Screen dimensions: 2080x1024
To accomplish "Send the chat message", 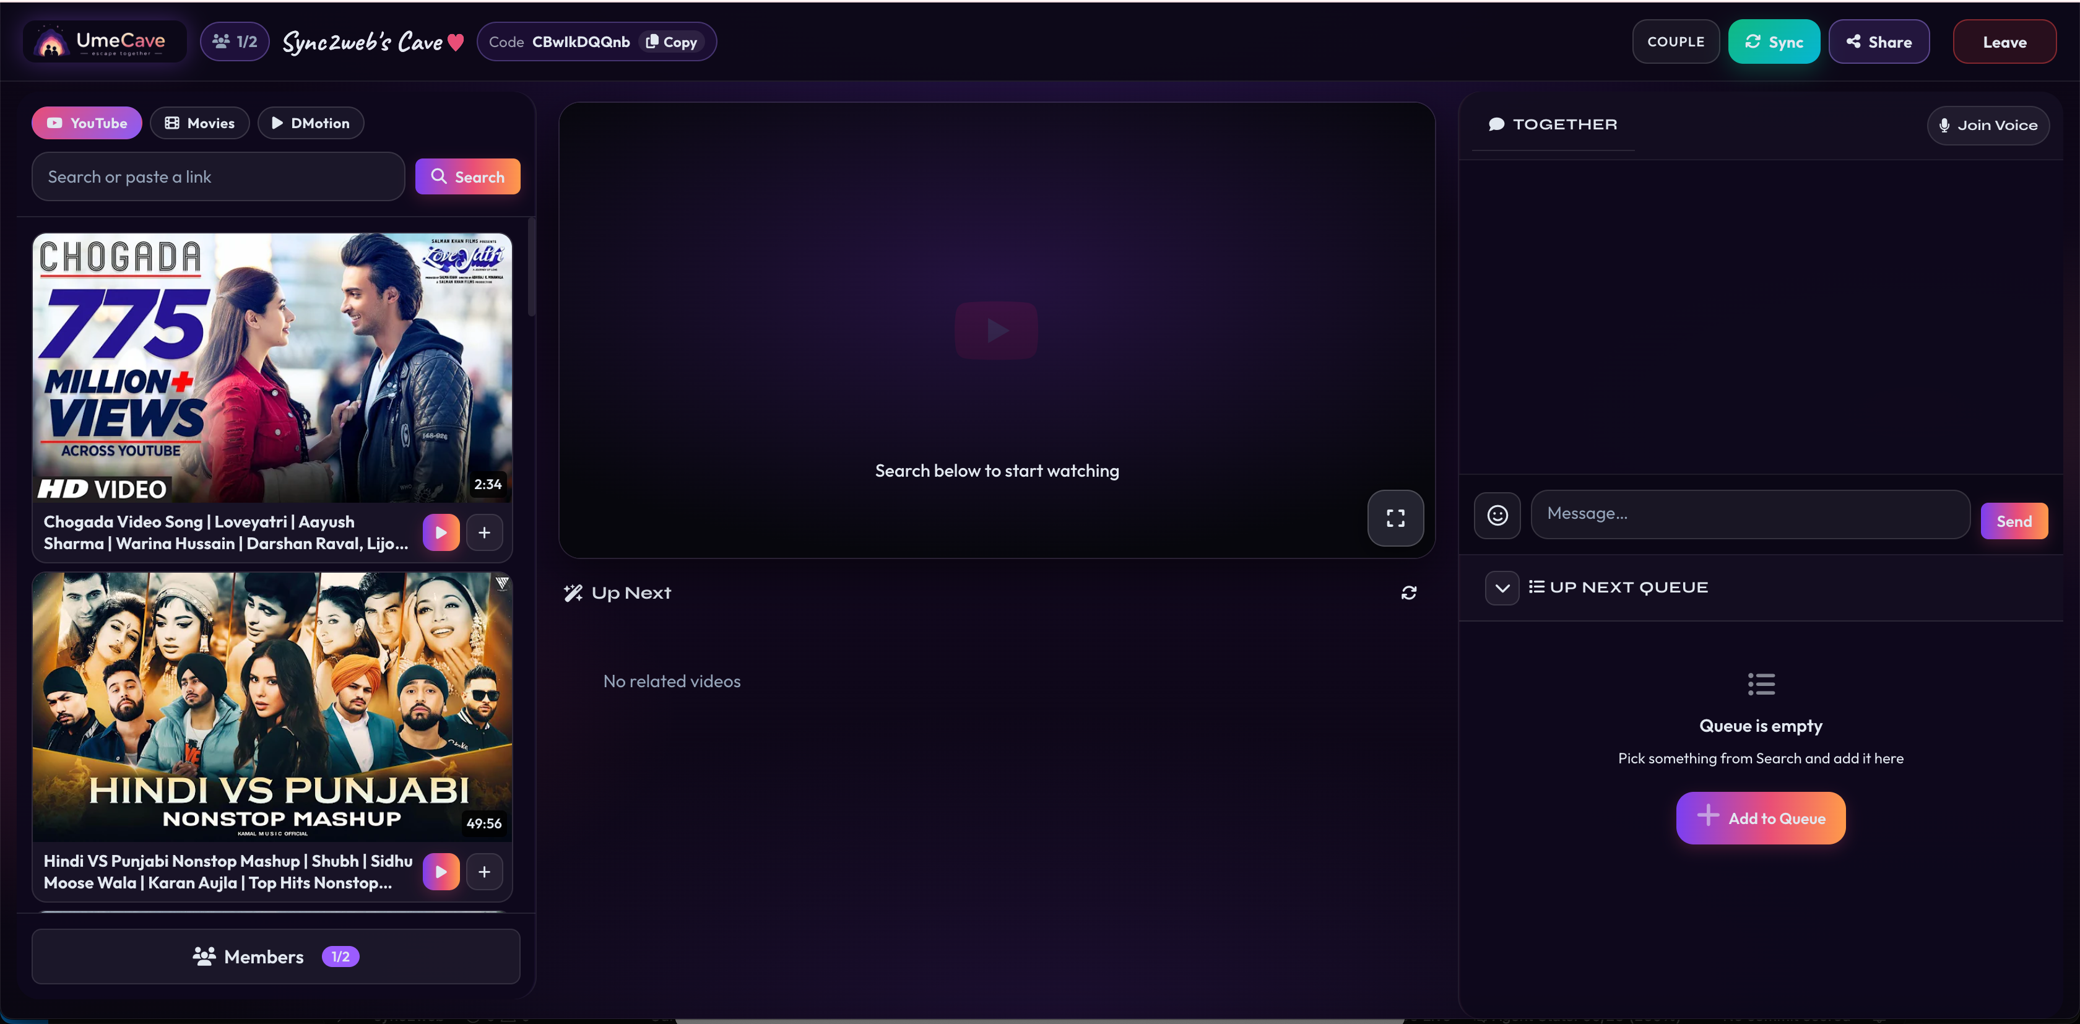I will coord(2014,521).
